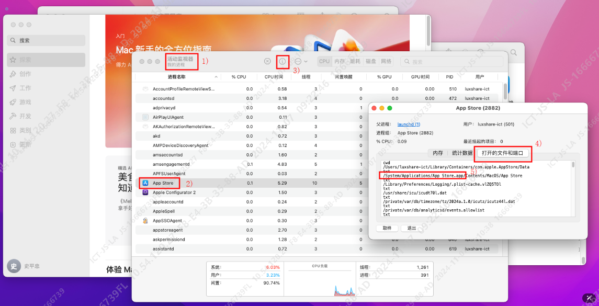This screenshot has height=306, width=599.
Task: Sort by the CPU 时间 column header
Action: 274,77
